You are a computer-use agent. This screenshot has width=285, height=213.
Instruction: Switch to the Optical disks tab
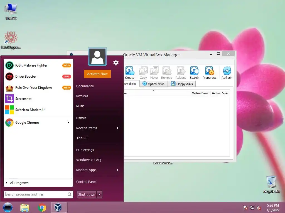coord(154,84)
